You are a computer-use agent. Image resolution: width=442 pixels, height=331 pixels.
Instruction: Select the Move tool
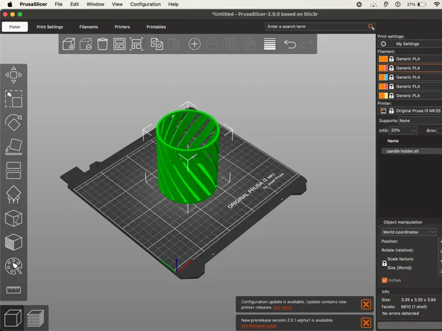click(x=13, y=75)
